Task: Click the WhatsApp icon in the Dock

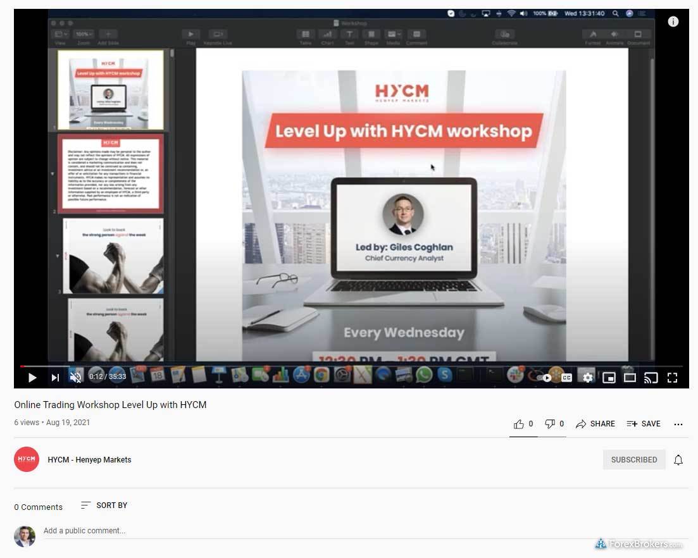Action: tap(424, 375)
